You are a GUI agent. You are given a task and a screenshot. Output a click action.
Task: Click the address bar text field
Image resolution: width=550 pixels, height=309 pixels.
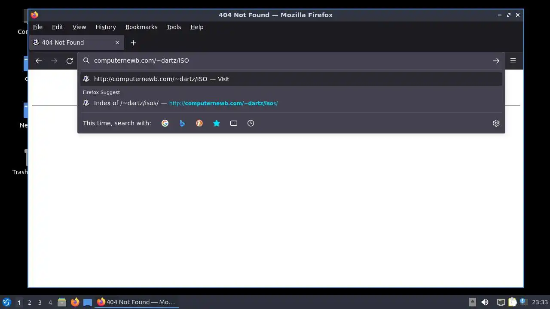point(291,61)
